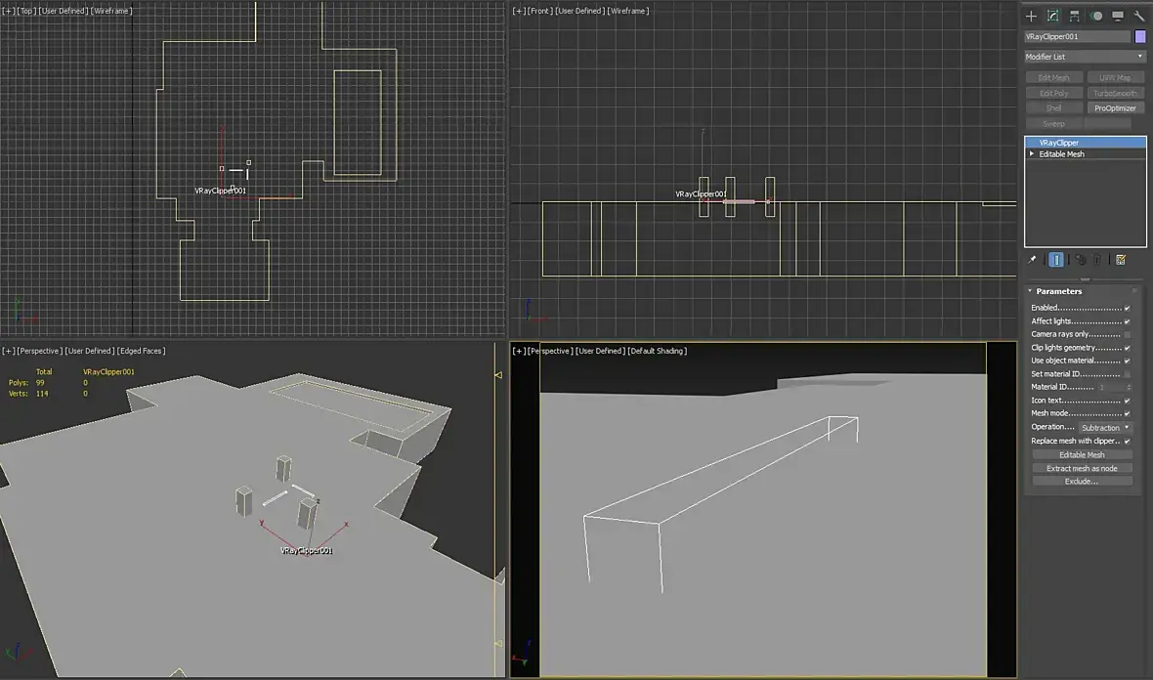1153x680 pixels.
Task: Click the Edit Mesh modifier button
Action: click(x=1053, y=77)
